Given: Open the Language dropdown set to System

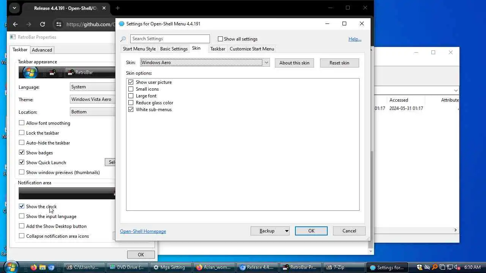Looking at the screenshot, I should [93, 87].
